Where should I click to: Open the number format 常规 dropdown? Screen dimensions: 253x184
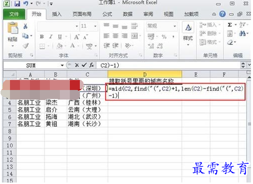175,26
